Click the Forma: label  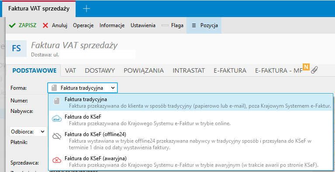(18, 88)
